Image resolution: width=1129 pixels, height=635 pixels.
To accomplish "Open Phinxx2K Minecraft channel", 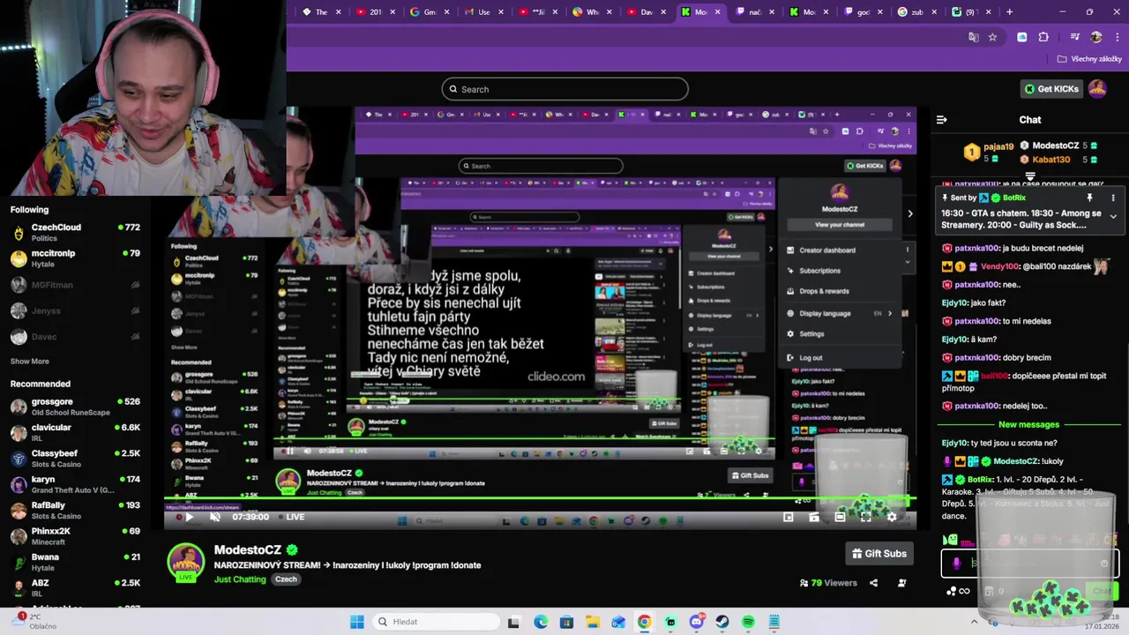I will [75, 536].
